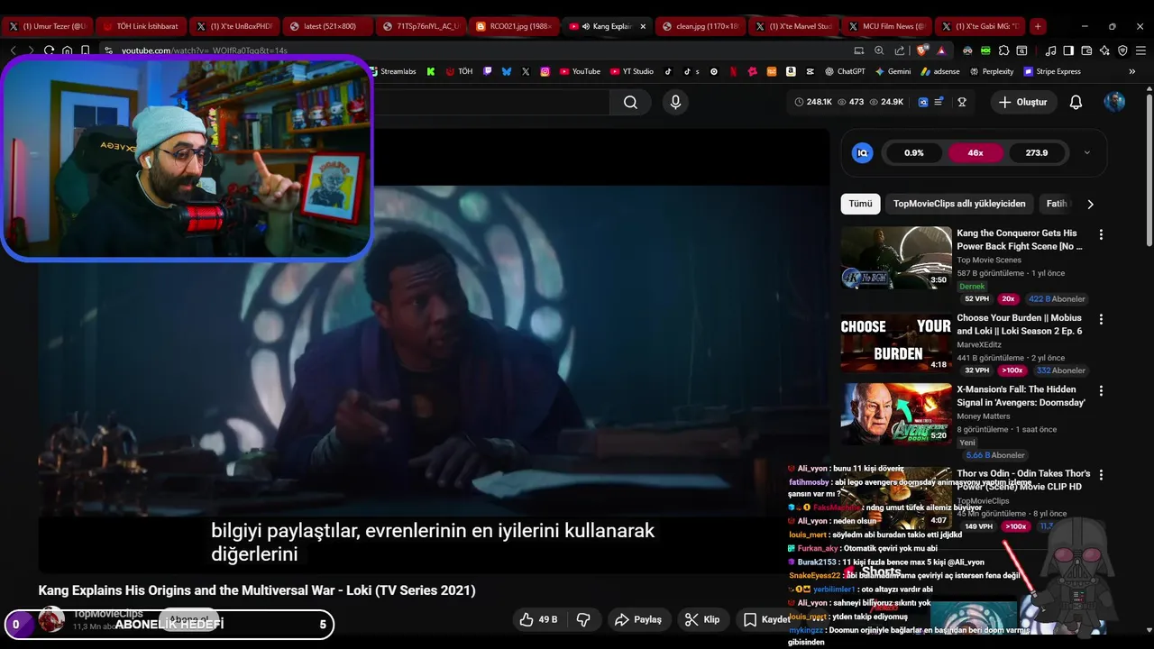Click the 0.9% vidIQ stat pill

[914, 153]
